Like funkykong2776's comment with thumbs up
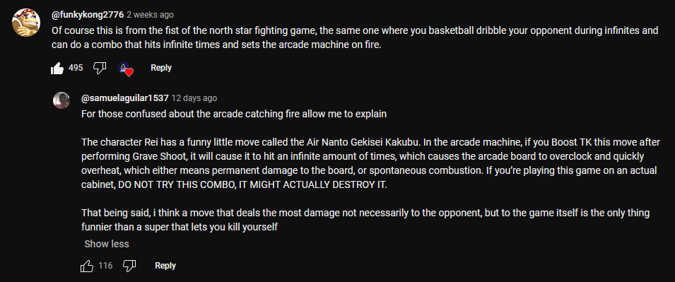675x282 pixels. pos(57,68)
